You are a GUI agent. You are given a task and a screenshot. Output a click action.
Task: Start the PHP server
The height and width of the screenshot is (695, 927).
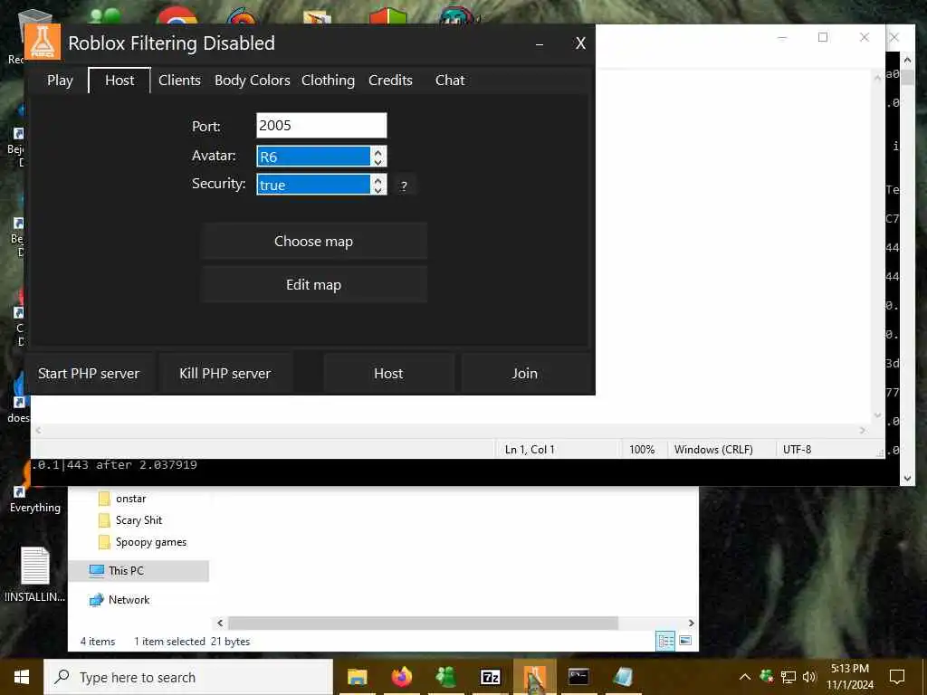(x=89, y=374)
